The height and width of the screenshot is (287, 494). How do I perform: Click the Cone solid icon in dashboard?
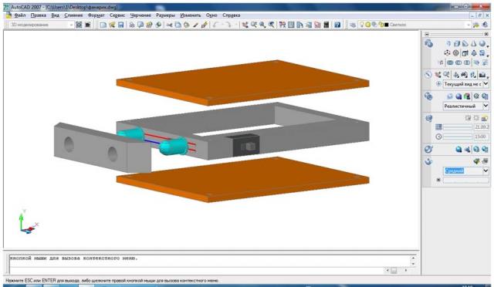point(474,44)
